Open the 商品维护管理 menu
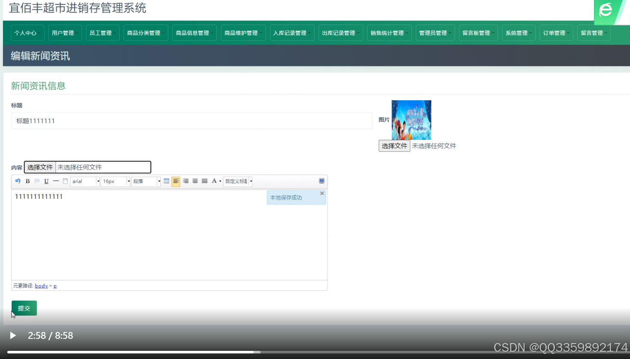The image size is (630, 359). click(x=243, y=33)
